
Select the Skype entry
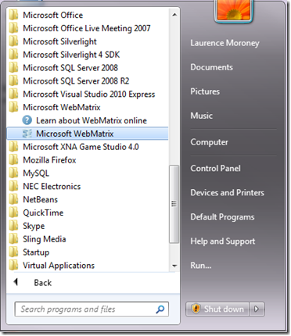pos(88,226)
